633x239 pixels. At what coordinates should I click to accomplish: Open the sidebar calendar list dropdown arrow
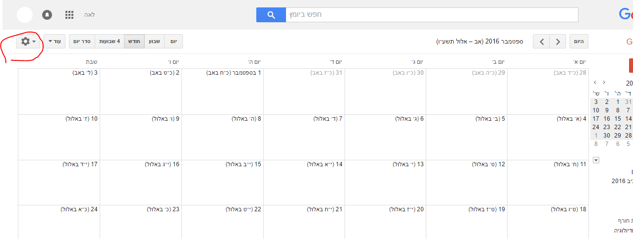[x=596, y=160]
